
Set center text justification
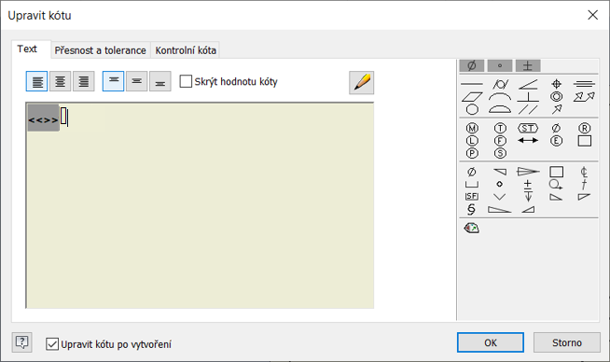(x=61, y=81)
